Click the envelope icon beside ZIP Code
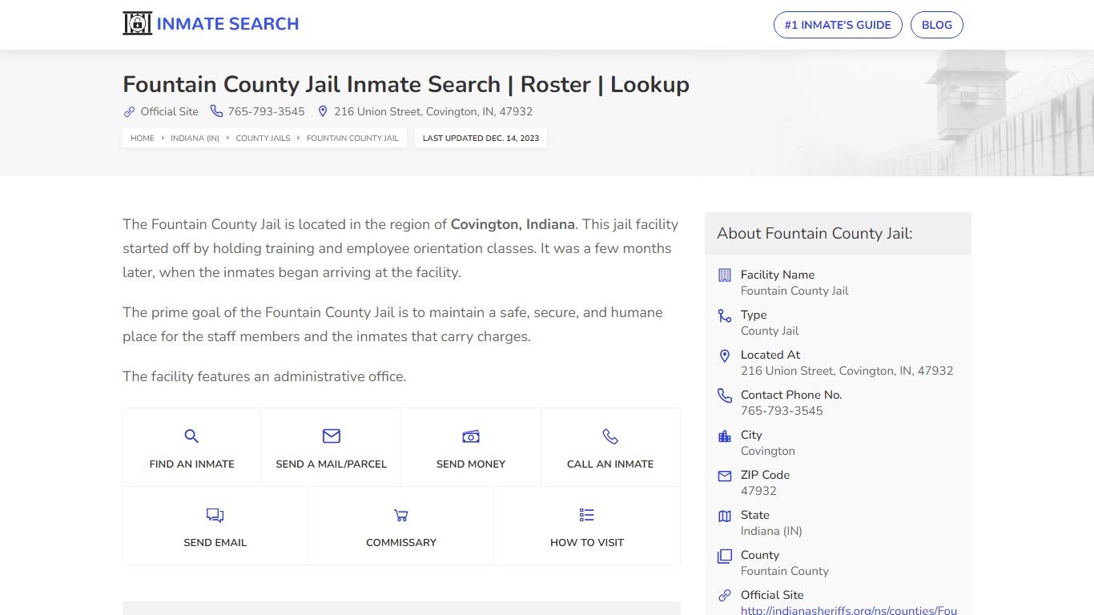Viewport: 1094px width, 615px height. pos(725,476)
